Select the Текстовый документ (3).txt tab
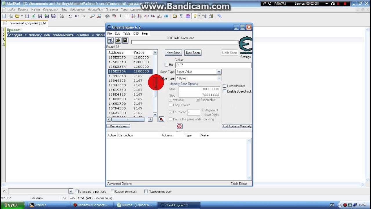This screenshot has height=209, width=371. 25,23
